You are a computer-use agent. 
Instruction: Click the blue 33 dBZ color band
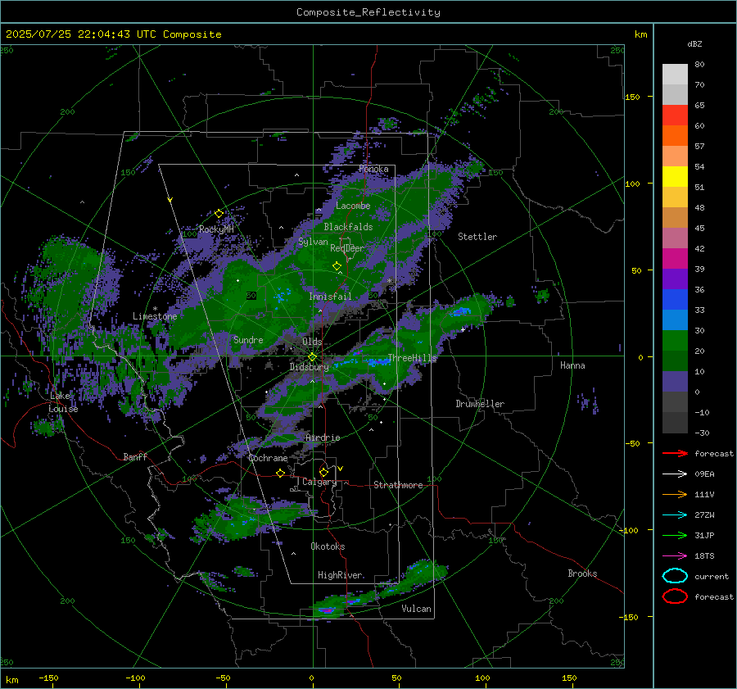click(675, 300)
